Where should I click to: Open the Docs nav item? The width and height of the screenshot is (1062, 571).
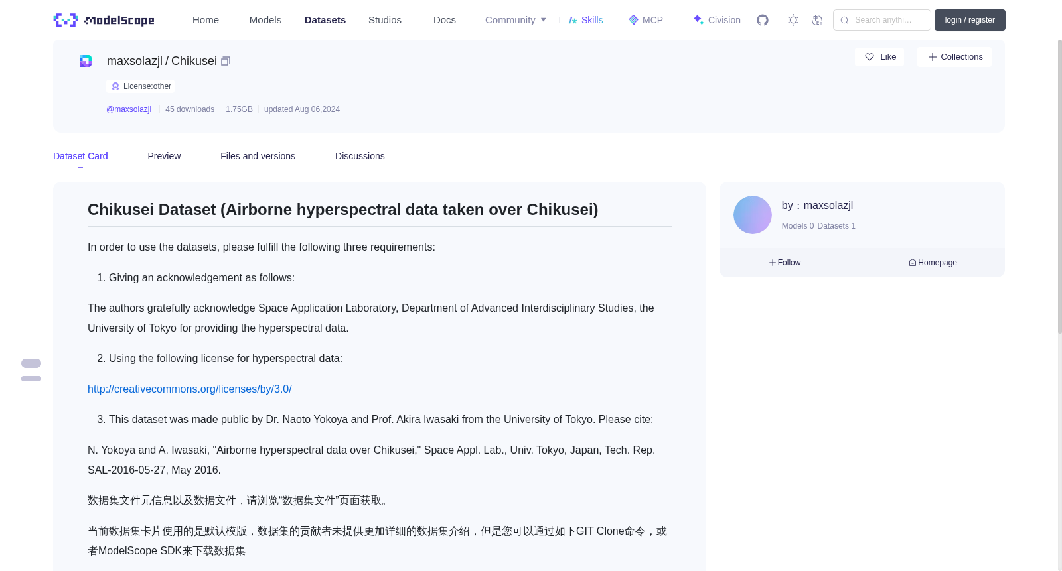[x=445, y=20]
